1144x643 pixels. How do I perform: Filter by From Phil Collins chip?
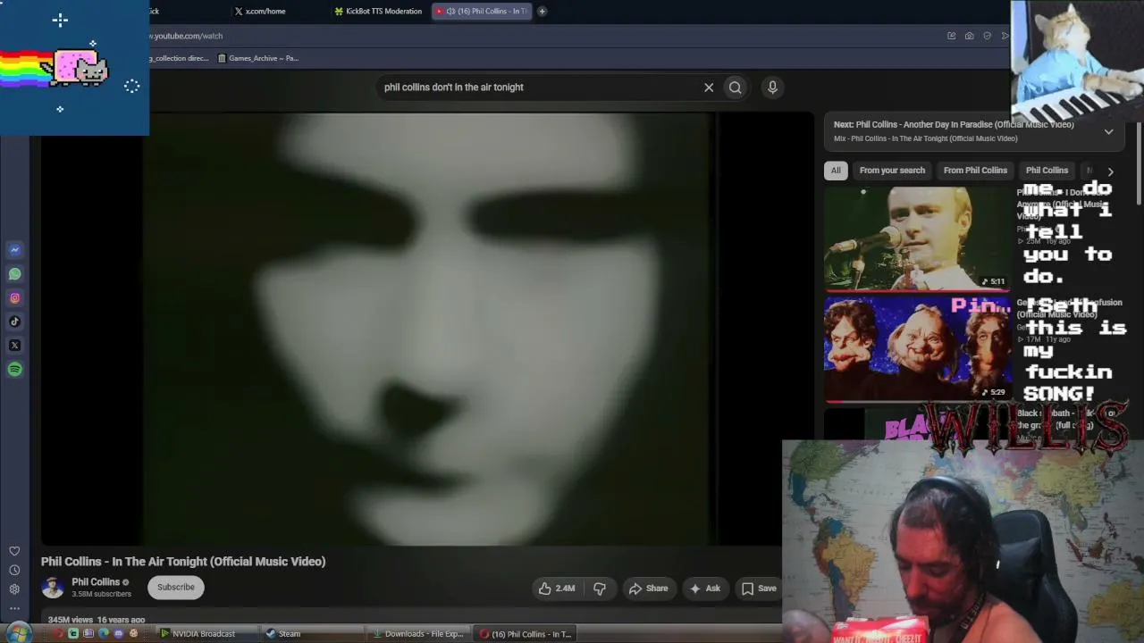[x=975, y=171]
